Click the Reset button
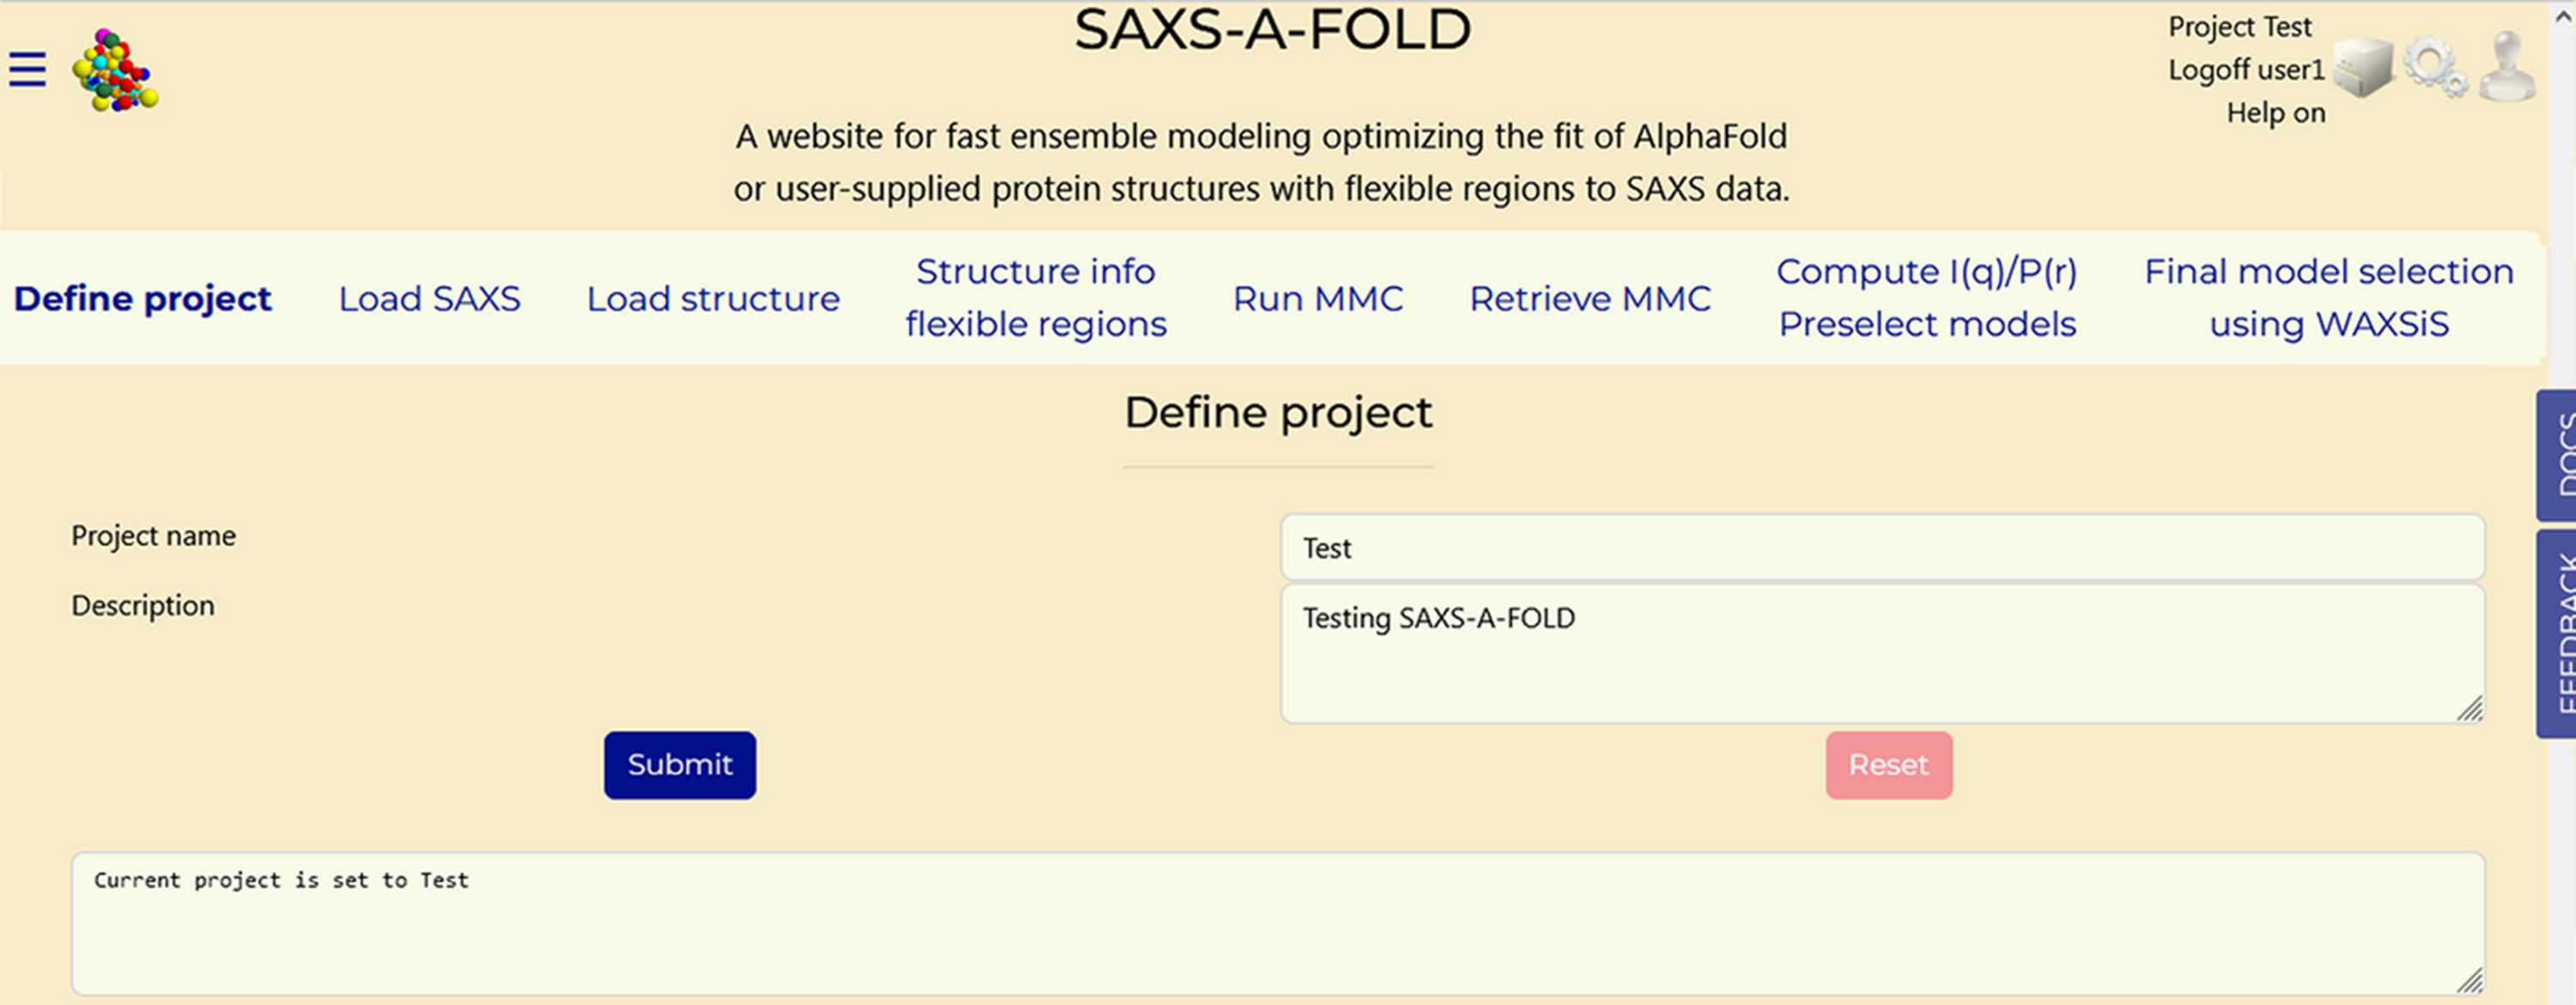The width and height of the screenshot is (2576, 1005). point(1889,765)
